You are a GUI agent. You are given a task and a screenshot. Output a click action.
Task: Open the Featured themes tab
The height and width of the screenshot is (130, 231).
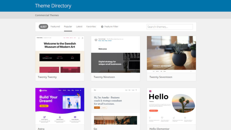(55, 27)
